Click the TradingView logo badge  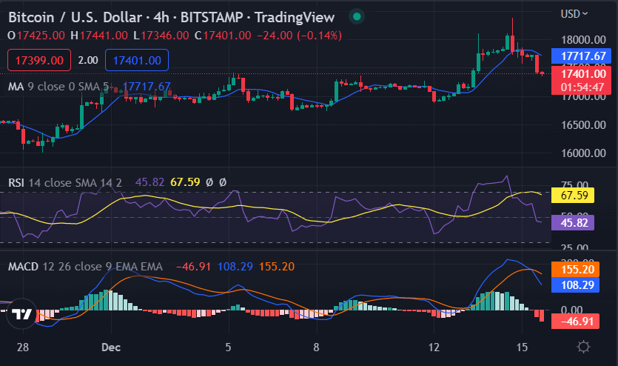point(22,313)
